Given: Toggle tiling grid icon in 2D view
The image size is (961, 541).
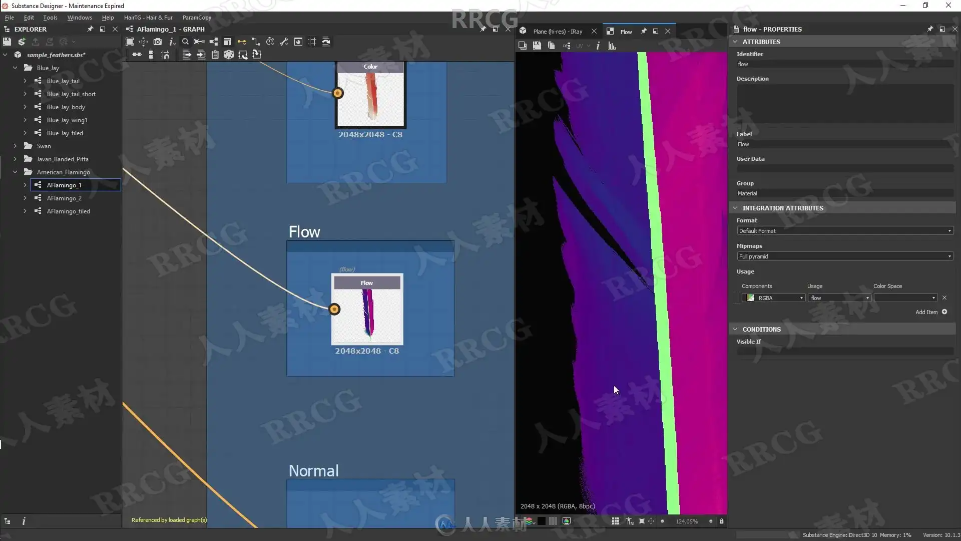Looking at the screenshot, I should click(615, 521).
